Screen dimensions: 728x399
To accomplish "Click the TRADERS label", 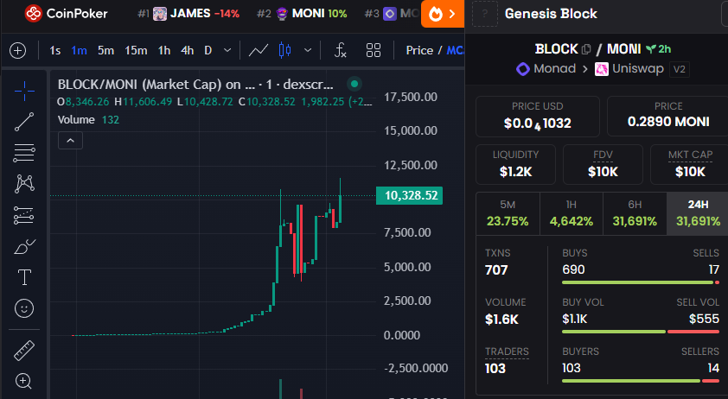I will coord(507,351).
